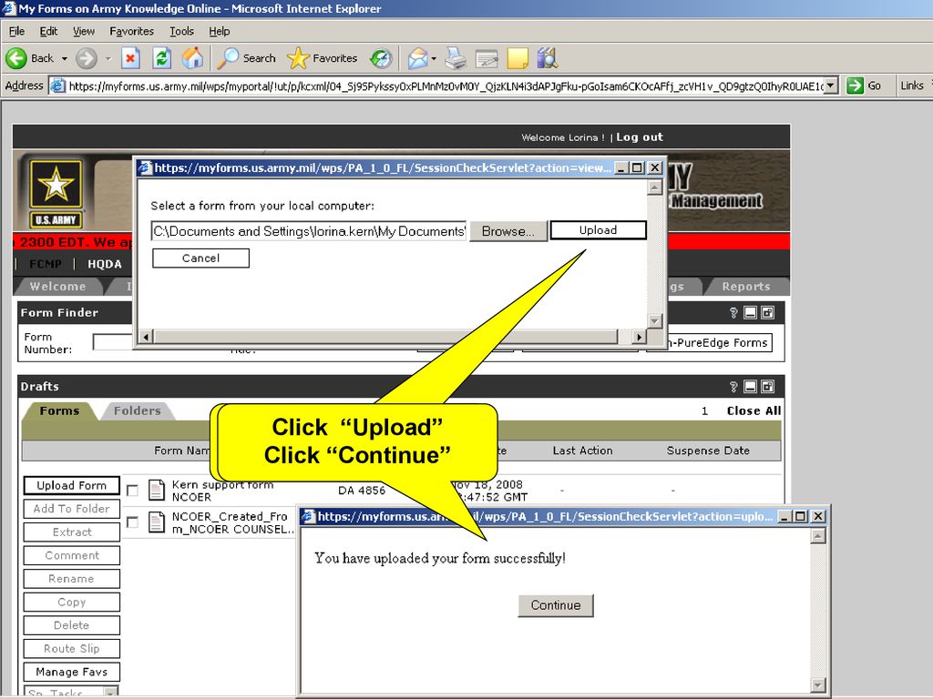Click the address bar URL field

pyautogui.click(x=446, y=86)
